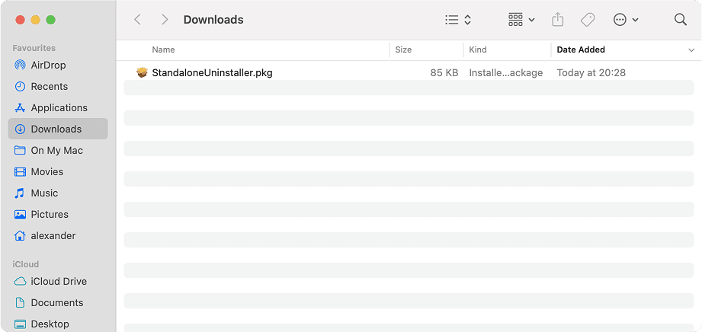
Task: Open the list view switcher
Action: tap(458, 20)
